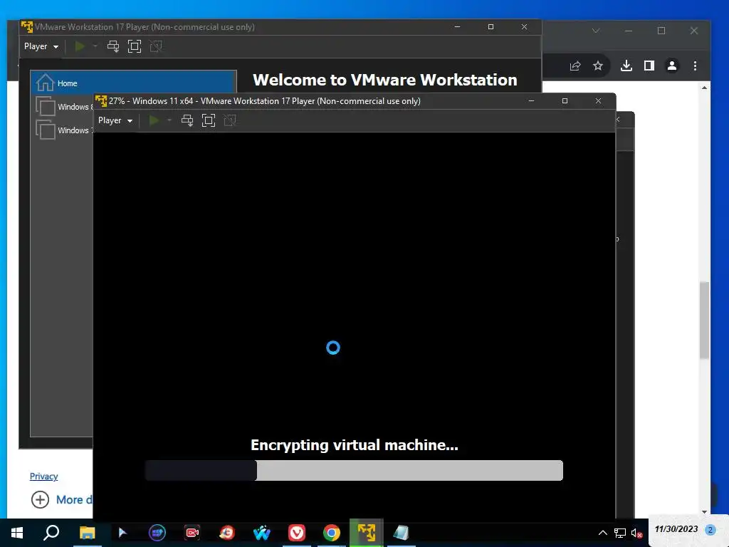This screenshot has height=547, width=729.
Task: Click the round purple app icon on taskbar
Action: click(157, 533)
